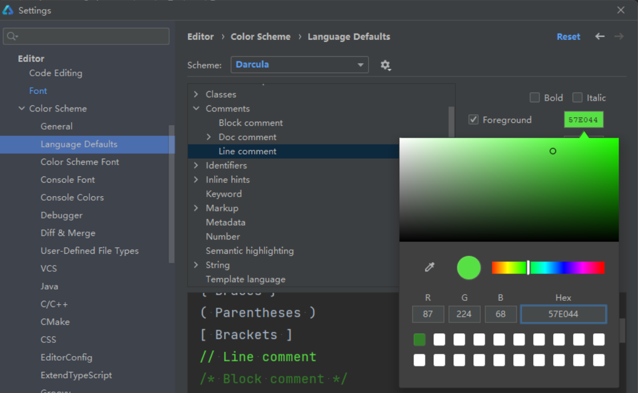The image size is (638, 393).
Task: Expand the Doc comment node
Action: (209, 137)
